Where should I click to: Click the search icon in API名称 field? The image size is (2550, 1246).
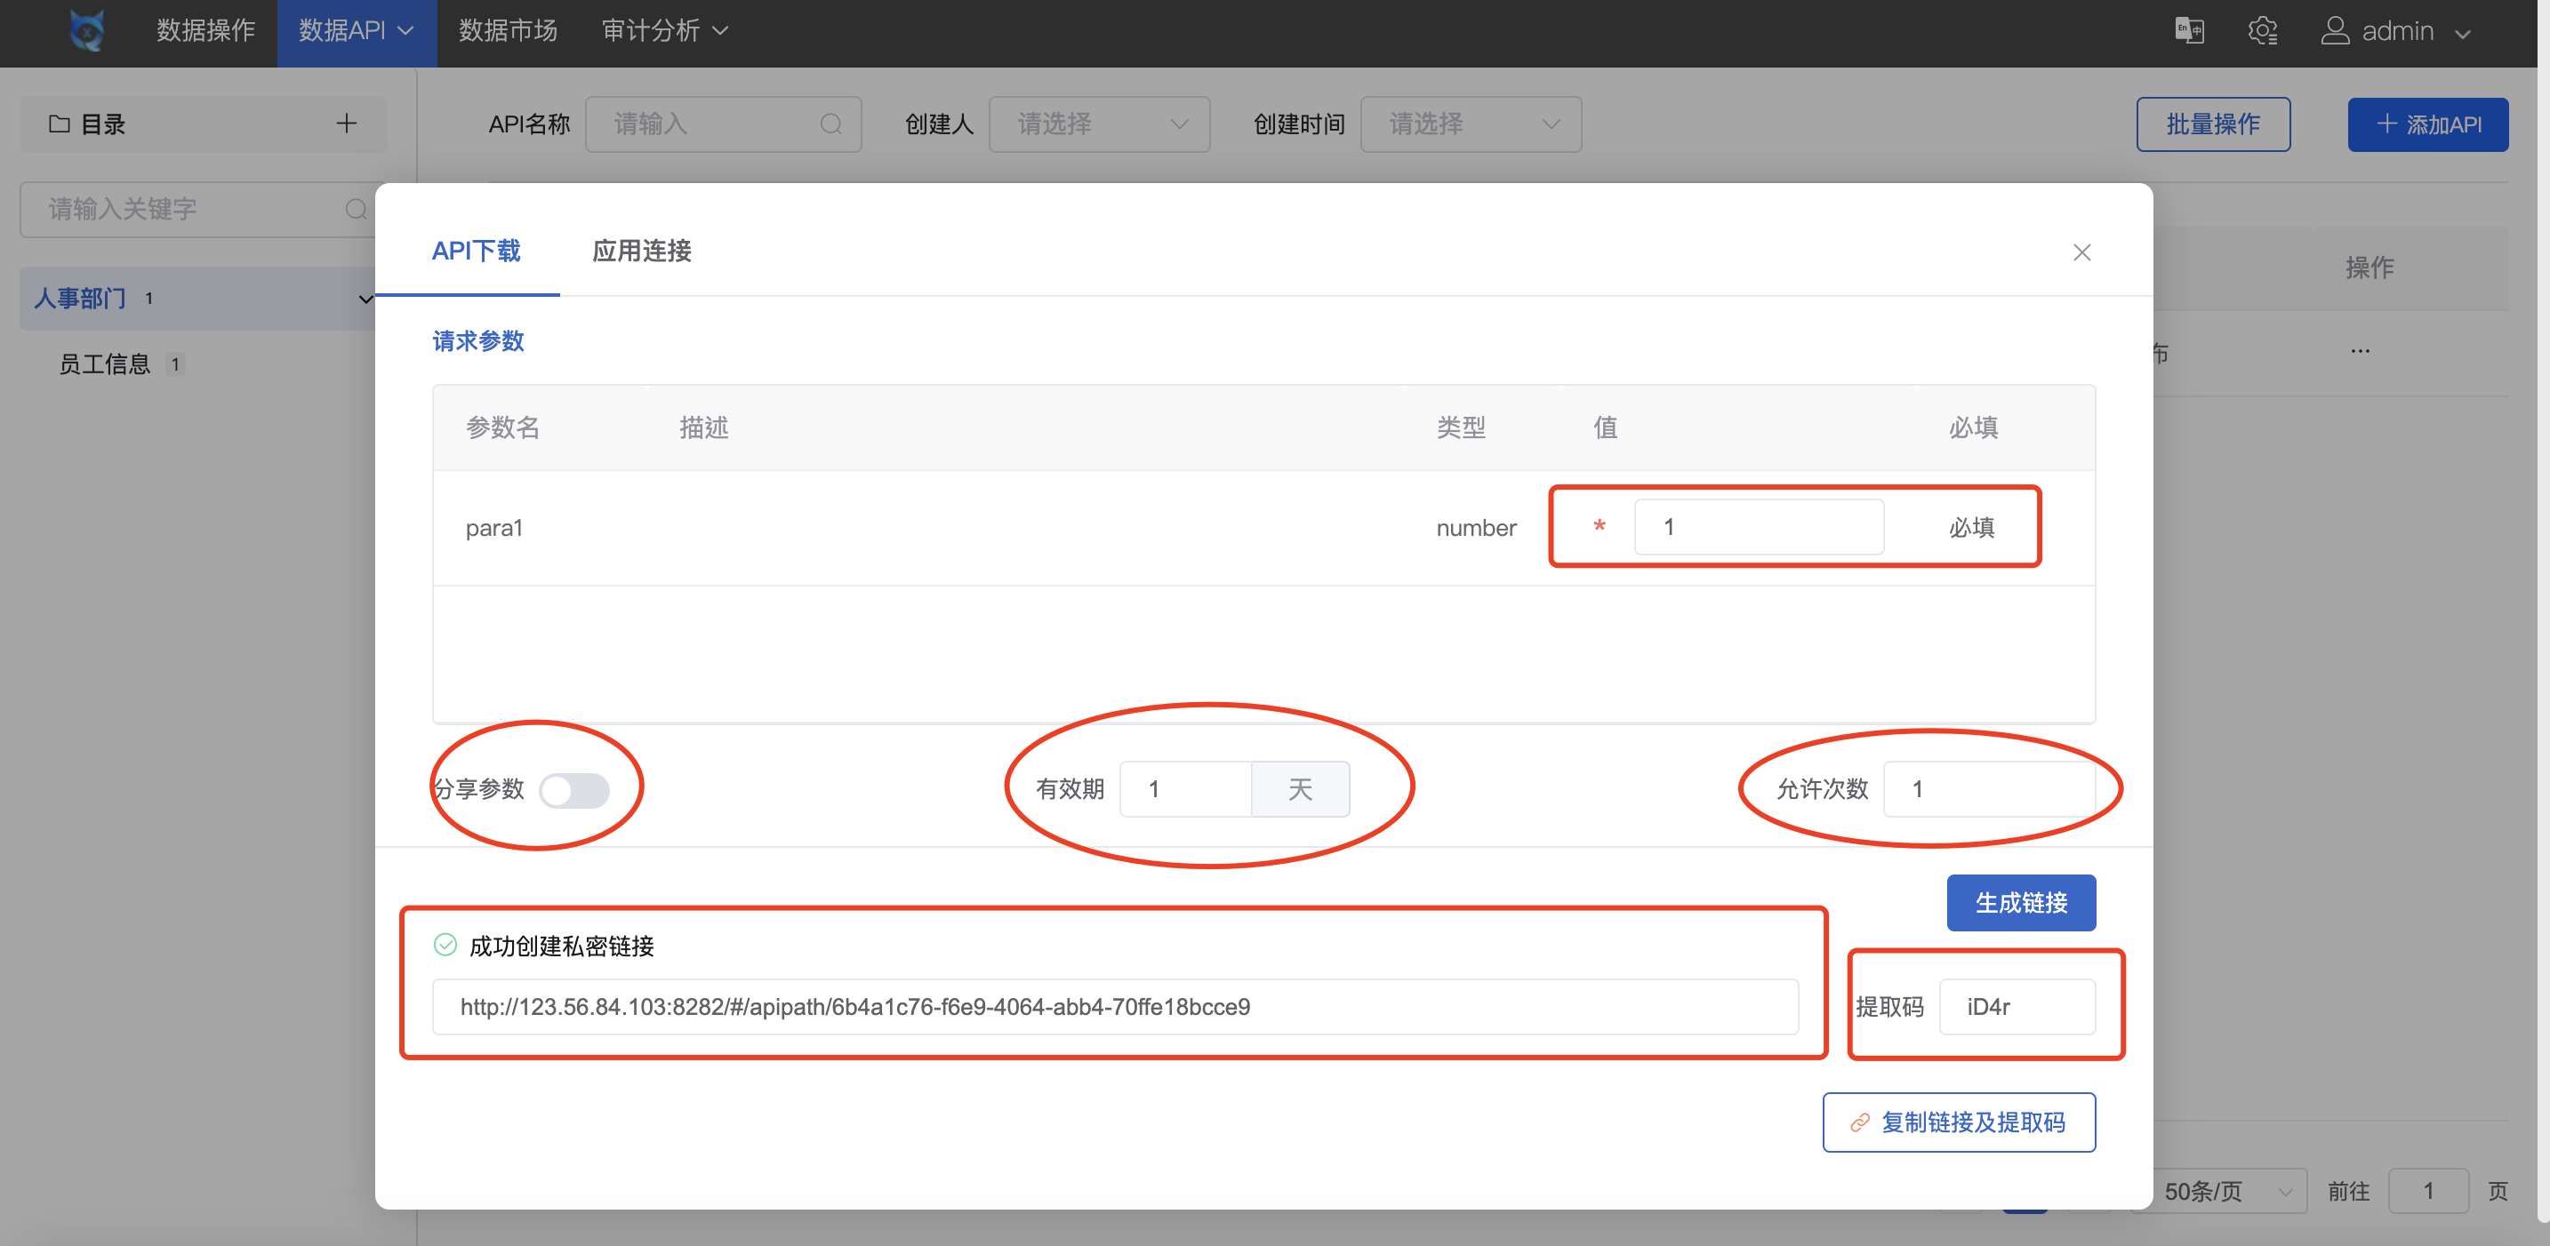830,124
